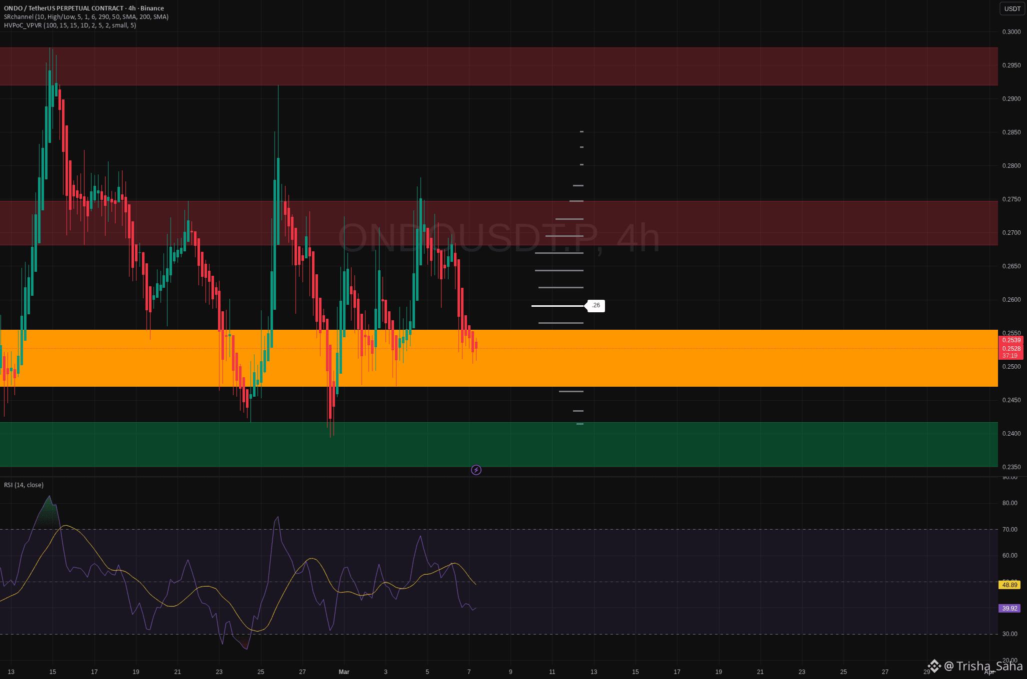
Task: Click the red 0.2528 price tag
Action: pyautogui.click(x=1010, y=348)
